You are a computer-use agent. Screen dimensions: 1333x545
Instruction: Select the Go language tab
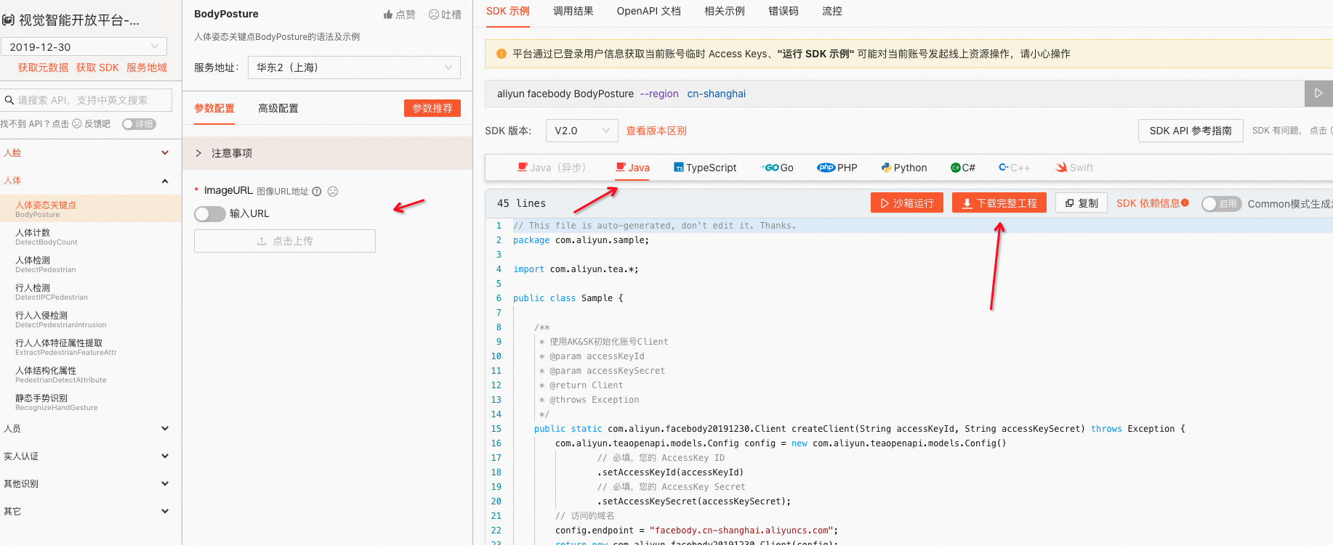point(777,168)
